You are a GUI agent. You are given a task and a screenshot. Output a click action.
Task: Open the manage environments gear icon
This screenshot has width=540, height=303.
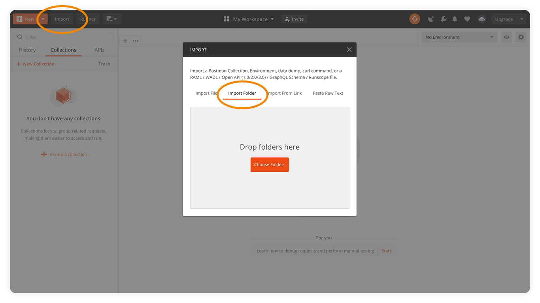[521, 37]
